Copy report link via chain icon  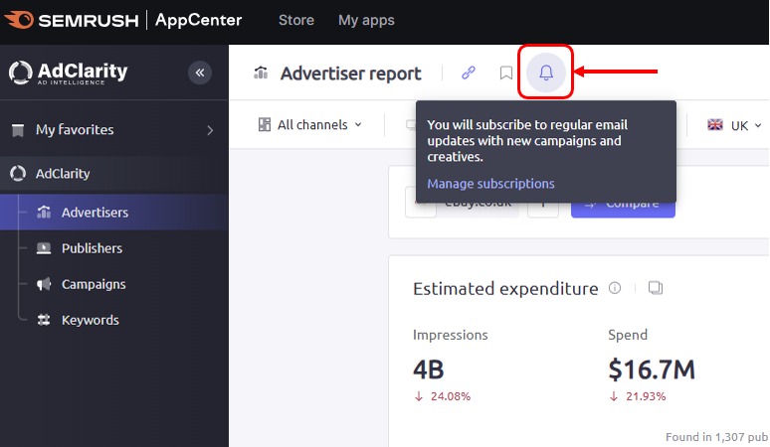point(469,73)
